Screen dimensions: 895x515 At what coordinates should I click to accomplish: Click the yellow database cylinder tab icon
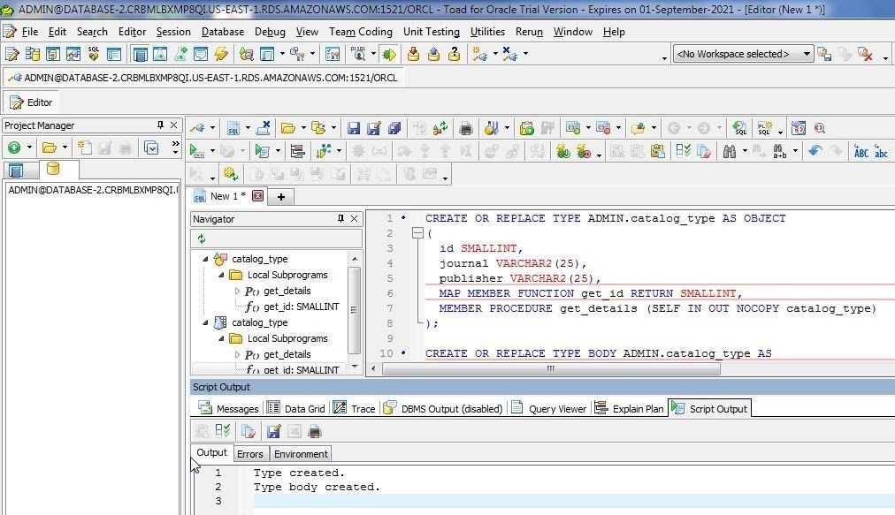coord(53,168)
